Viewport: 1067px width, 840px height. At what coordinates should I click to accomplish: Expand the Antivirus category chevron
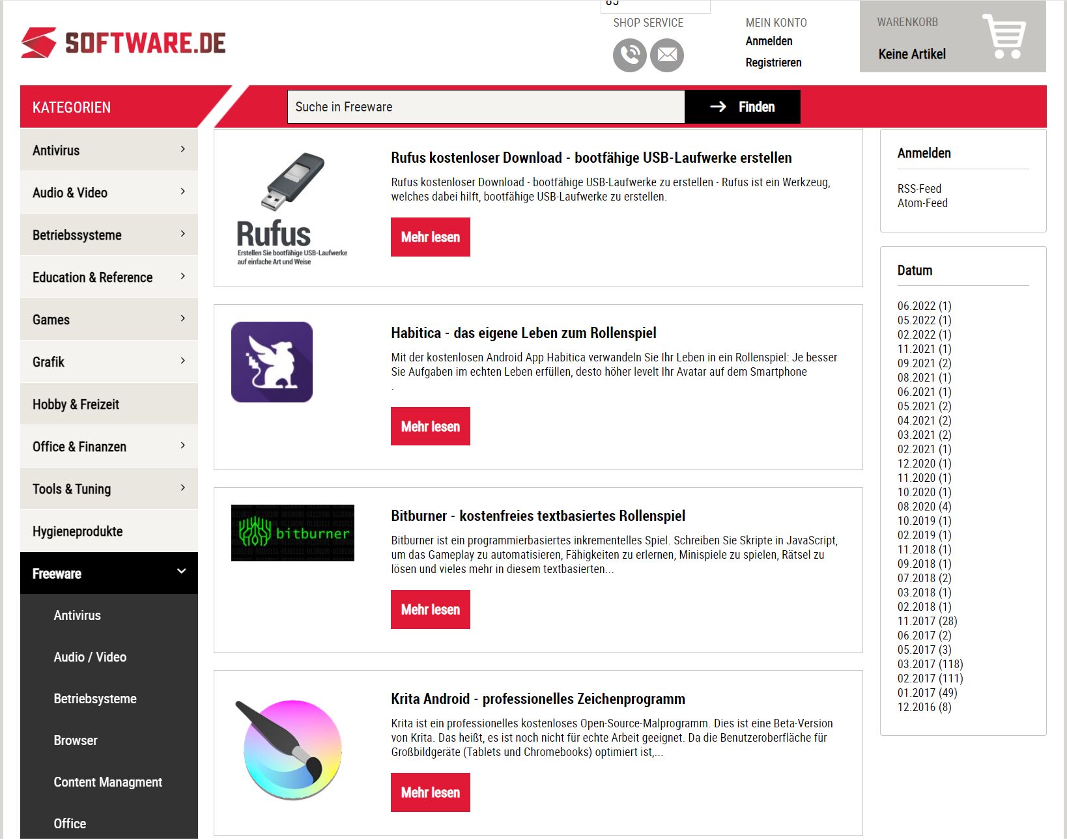pos(182,149)
